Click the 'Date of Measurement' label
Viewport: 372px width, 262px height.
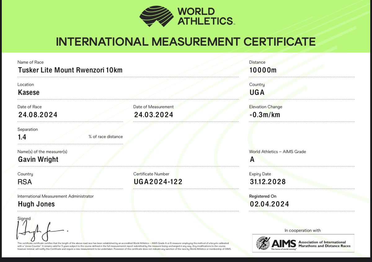pos(153,107)
